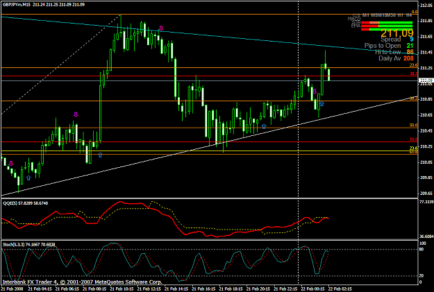Click the 209.85 price axis label

(x=426, y=178)
